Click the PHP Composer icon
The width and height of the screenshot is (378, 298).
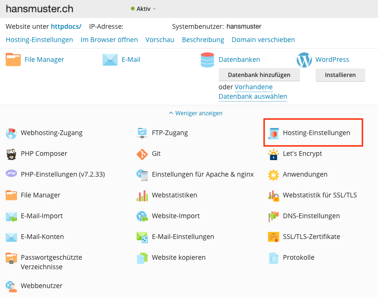(x=11, y=154)
